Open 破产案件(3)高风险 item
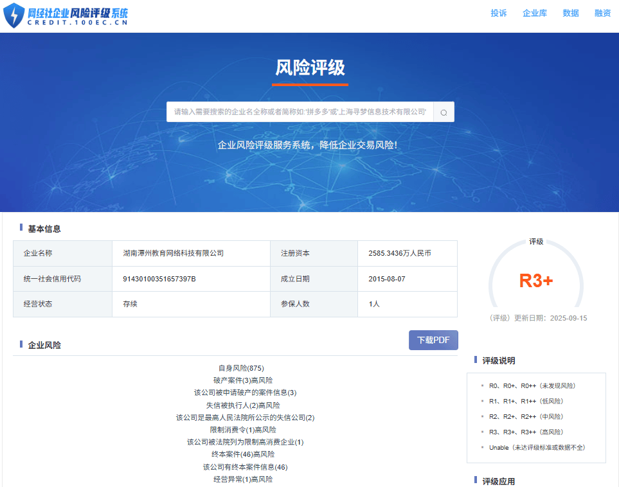Screen dimensions: 619x487 click(243, 380)
